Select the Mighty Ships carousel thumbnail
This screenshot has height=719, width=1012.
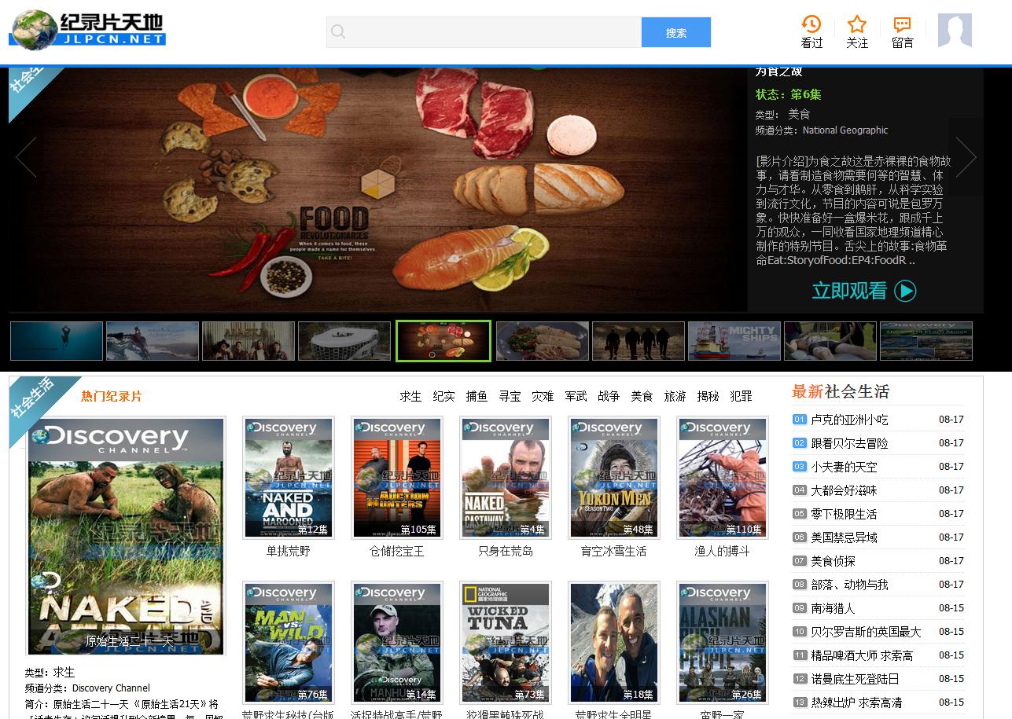tap(734, 341)
